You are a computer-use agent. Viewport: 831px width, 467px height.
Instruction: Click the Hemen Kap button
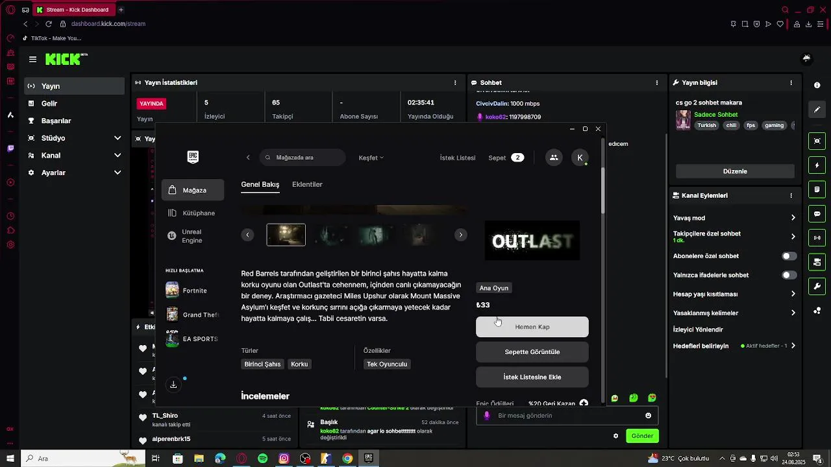(532, 327)
